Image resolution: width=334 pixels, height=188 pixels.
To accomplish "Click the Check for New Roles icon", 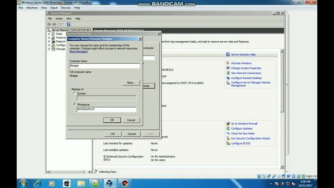I will (228, 133).
